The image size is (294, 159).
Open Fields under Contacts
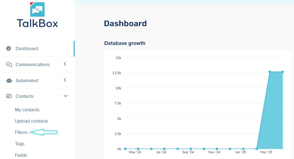click(21, 155)
